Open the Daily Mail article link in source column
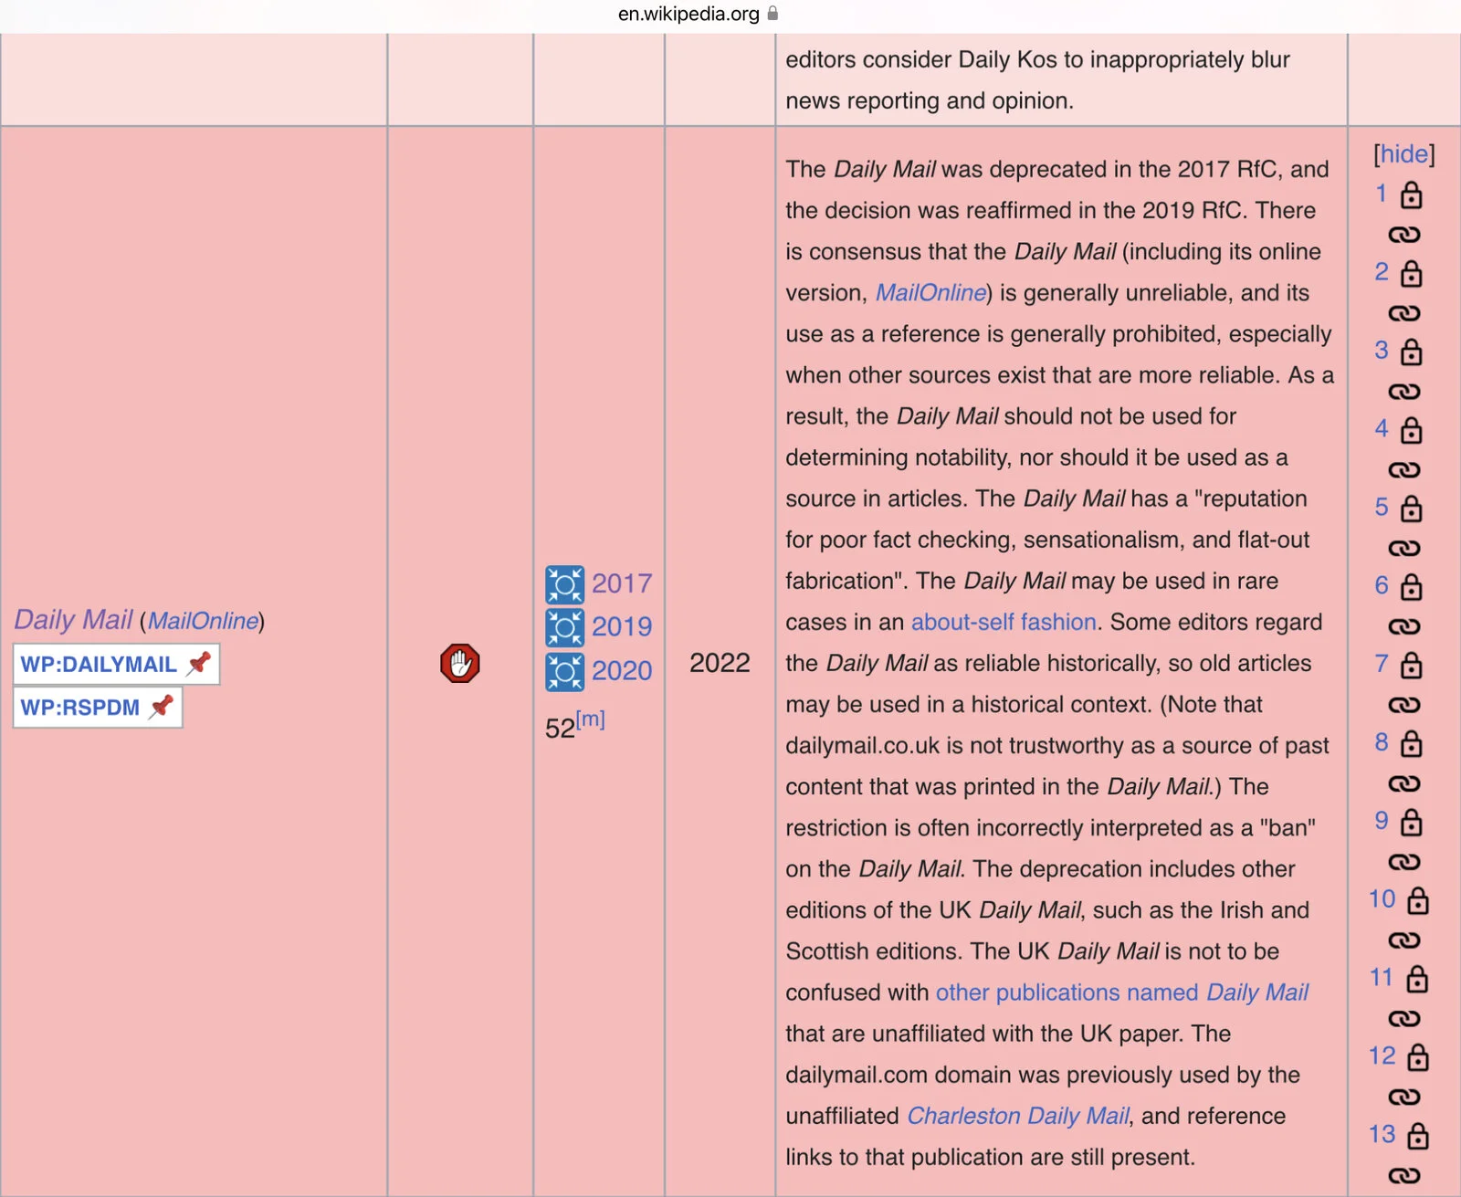 coord(73,620)
